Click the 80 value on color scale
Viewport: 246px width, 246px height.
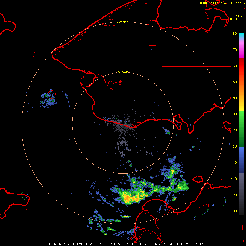point(235,33)
